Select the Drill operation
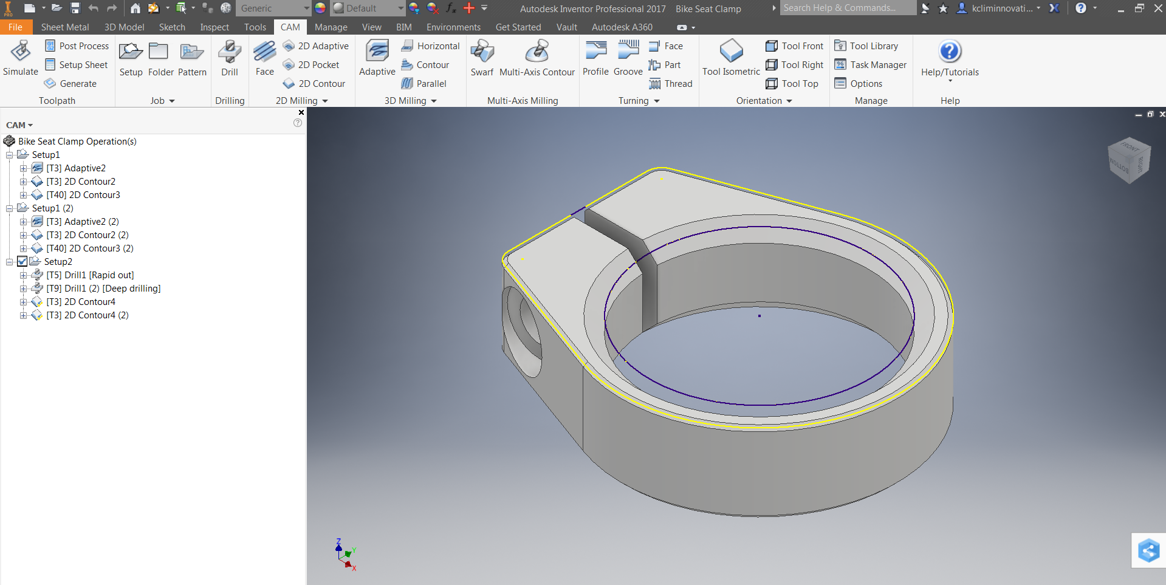The width and height of the screenshot is (1166, 585). click(x=230, y=58)
